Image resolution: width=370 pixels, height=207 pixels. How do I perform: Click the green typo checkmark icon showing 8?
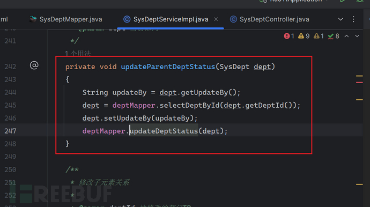tap(331, 36)
